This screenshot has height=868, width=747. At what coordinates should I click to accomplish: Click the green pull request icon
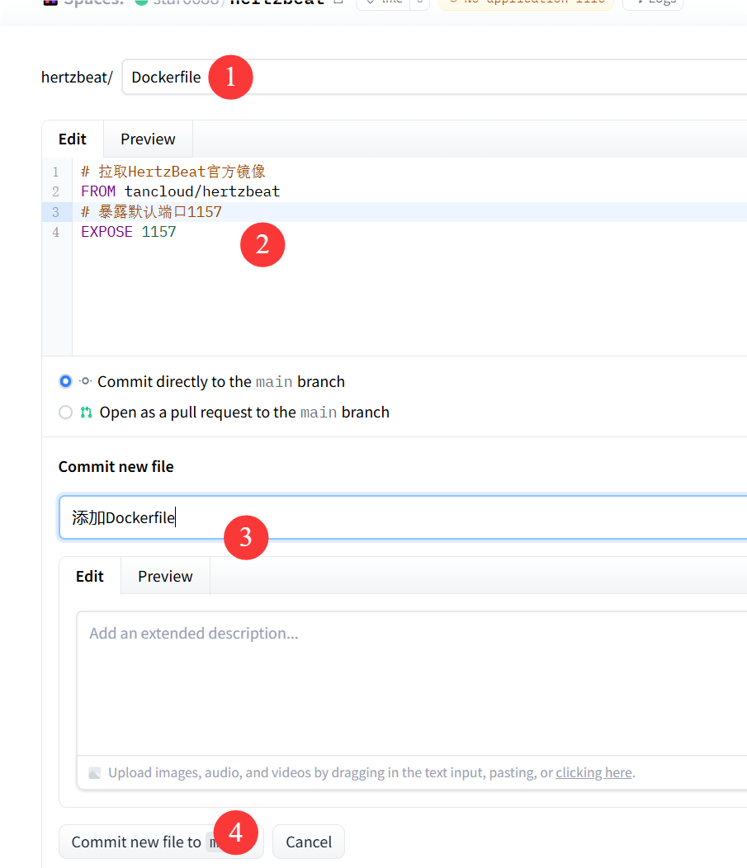[x=86, y=413]
